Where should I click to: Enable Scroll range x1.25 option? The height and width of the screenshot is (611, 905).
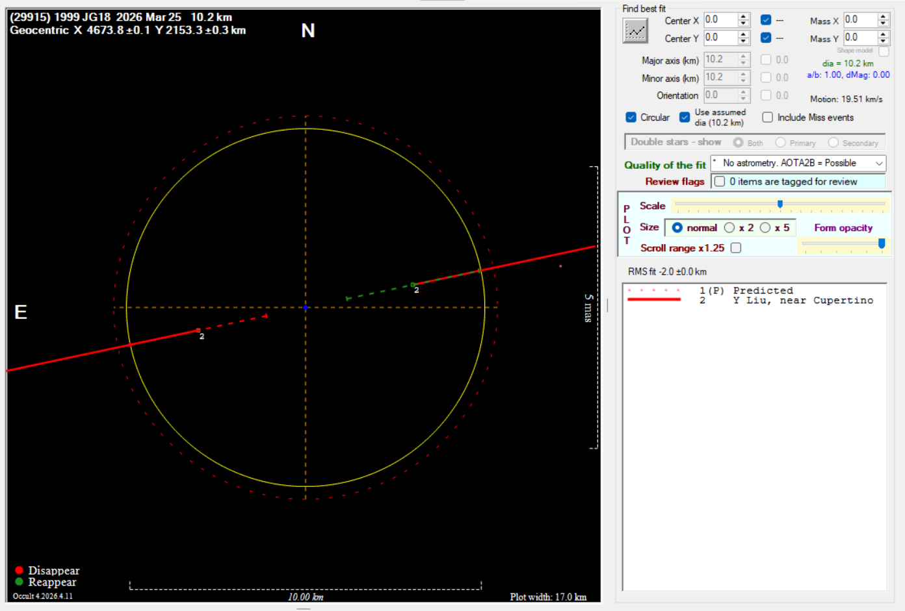click(x=736, y=248)
